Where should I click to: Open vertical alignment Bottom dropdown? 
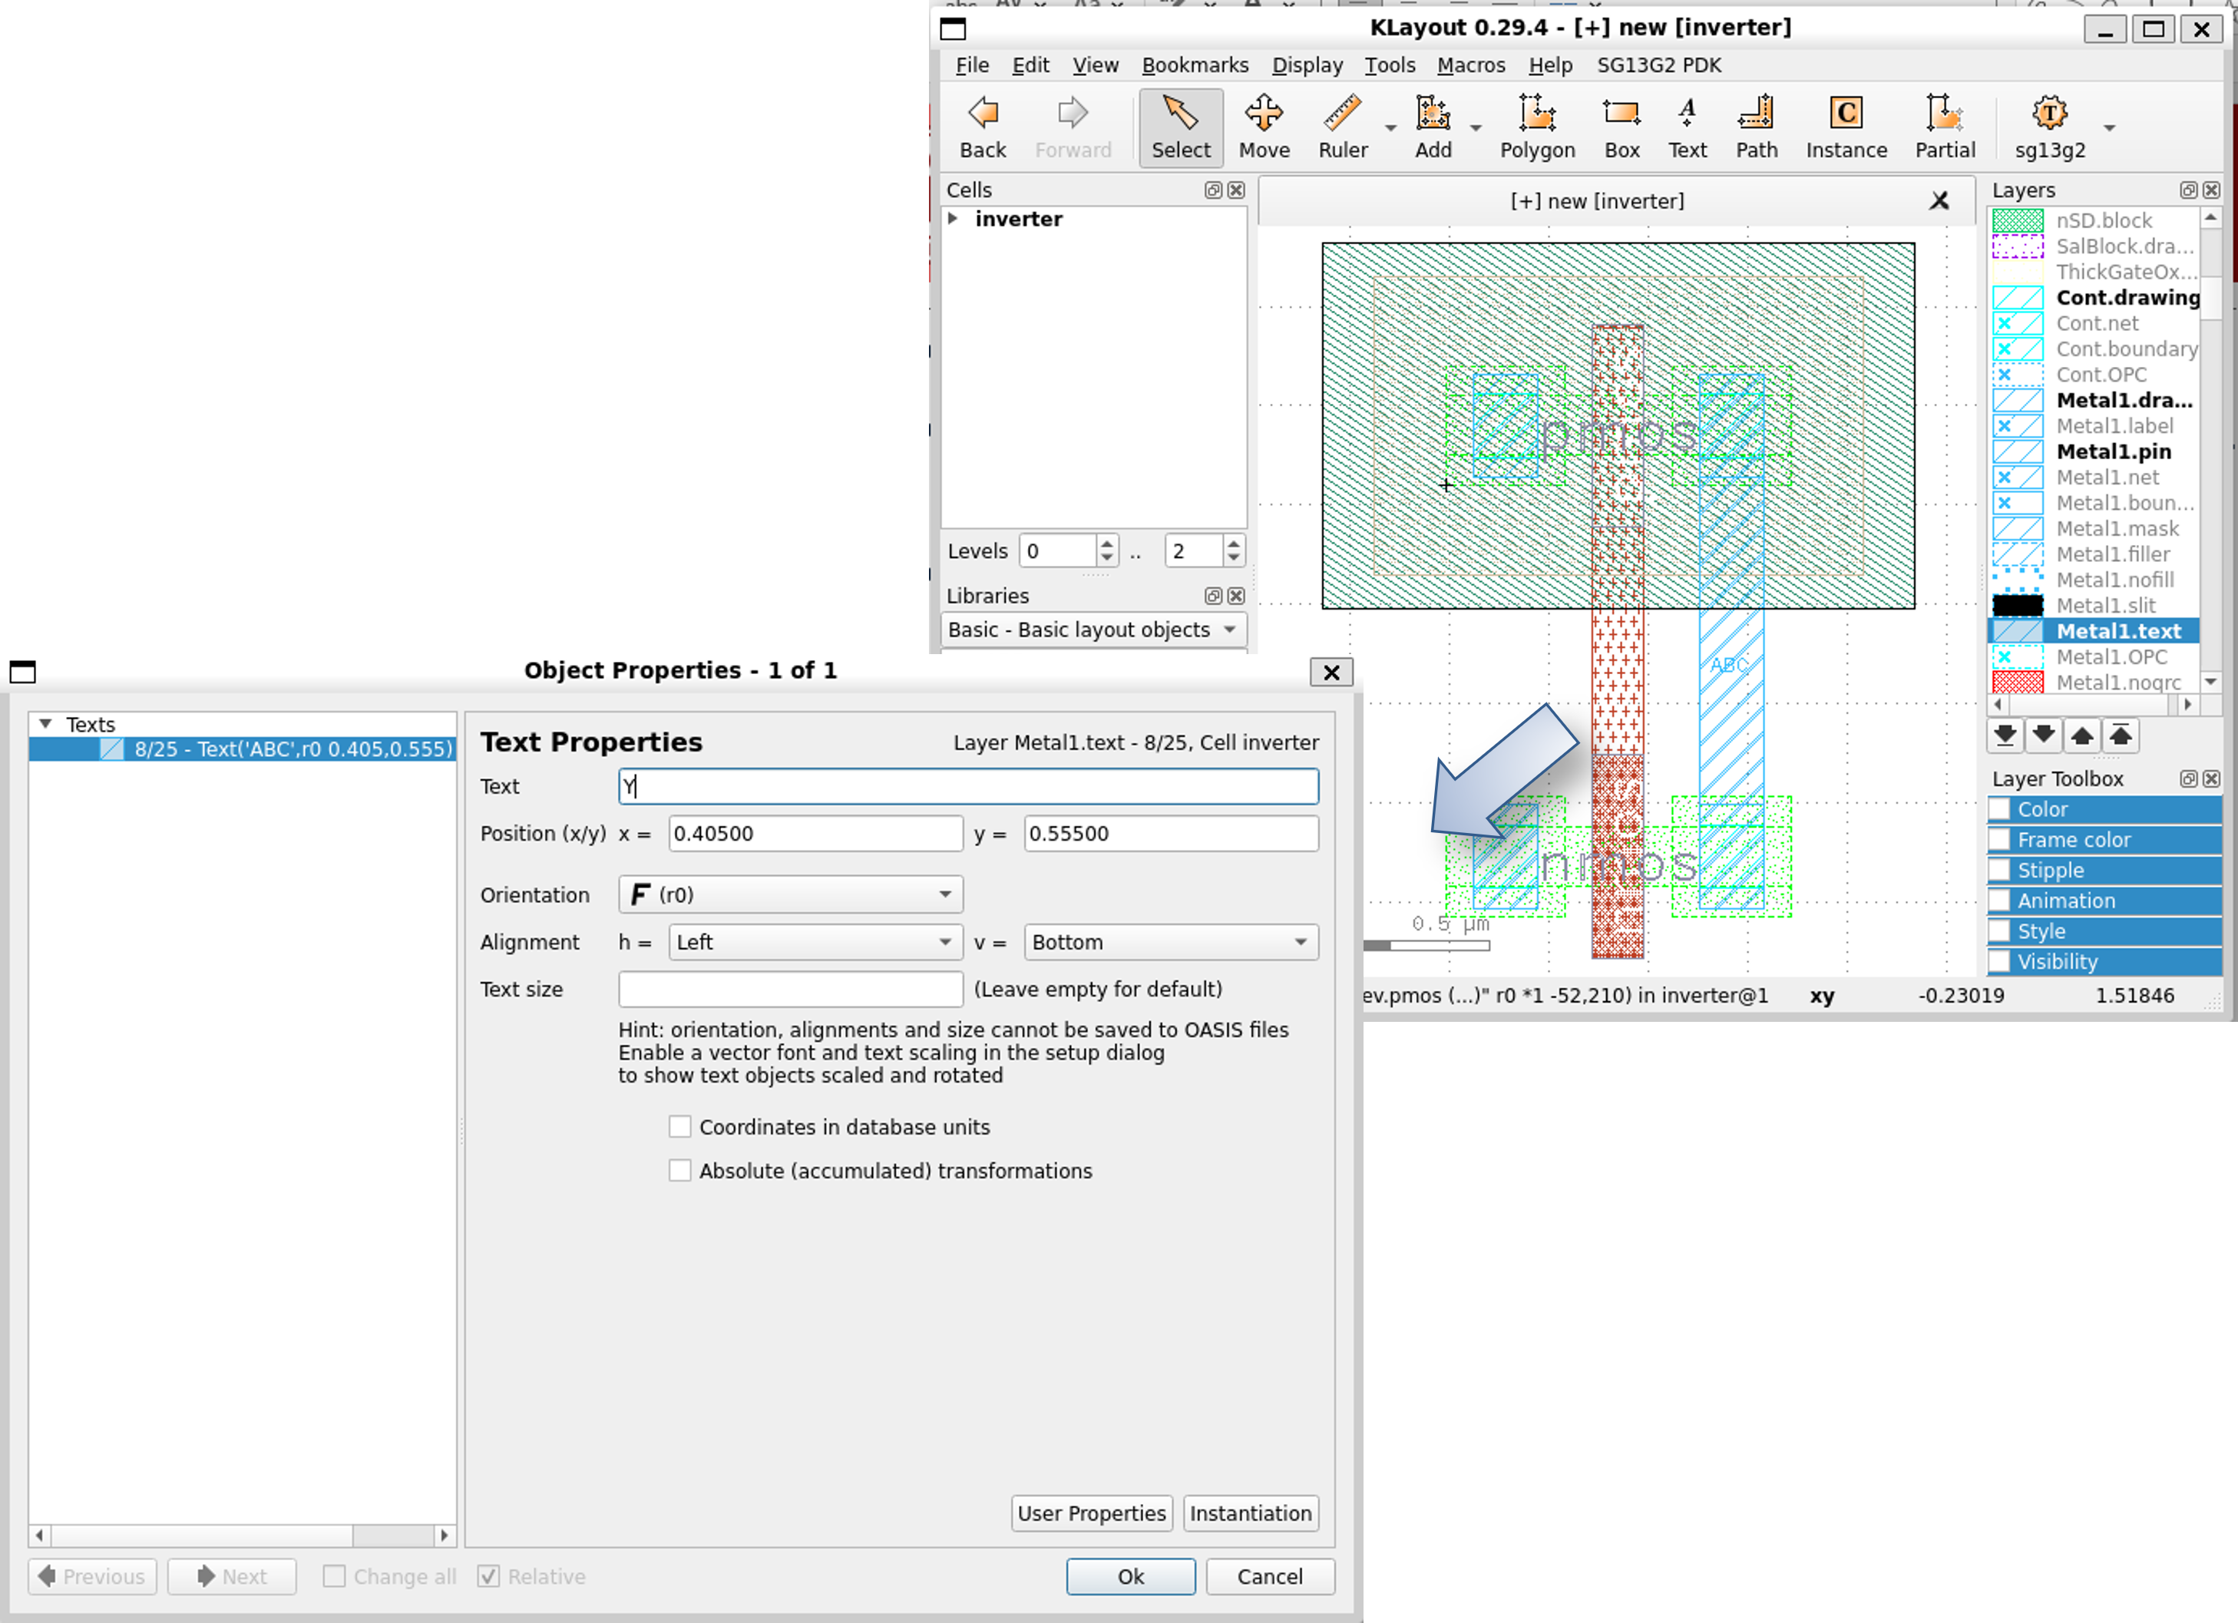[x=1170, y=942]
